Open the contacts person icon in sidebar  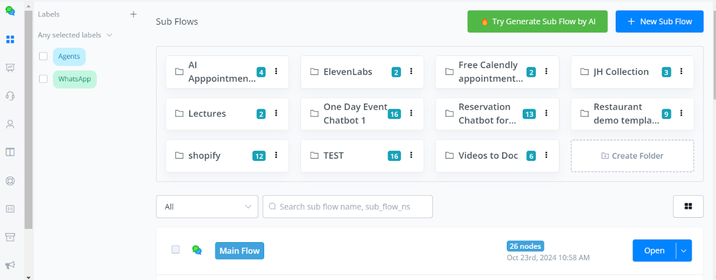(10, 124)
